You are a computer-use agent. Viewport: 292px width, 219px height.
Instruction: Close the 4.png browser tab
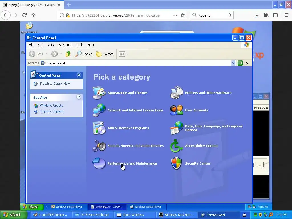[59, 5]
